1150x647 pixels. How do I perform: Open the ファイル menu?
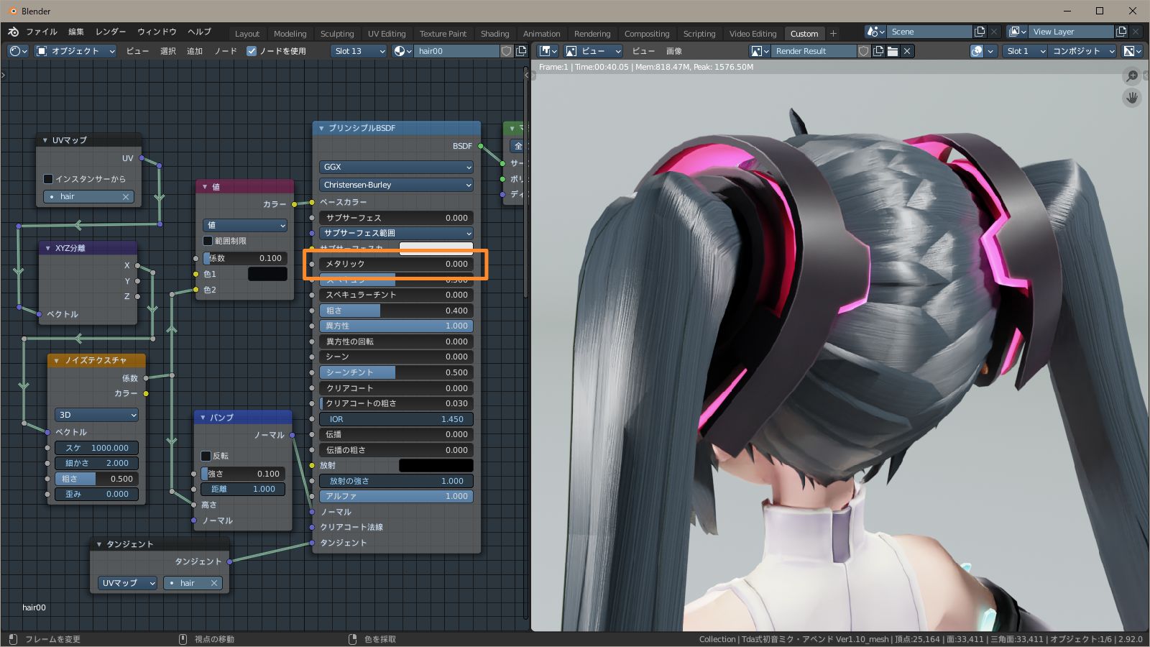(42, 32)
